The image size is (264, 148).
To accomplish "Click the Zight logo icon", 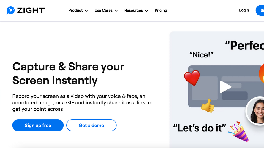I will [10, 10].
